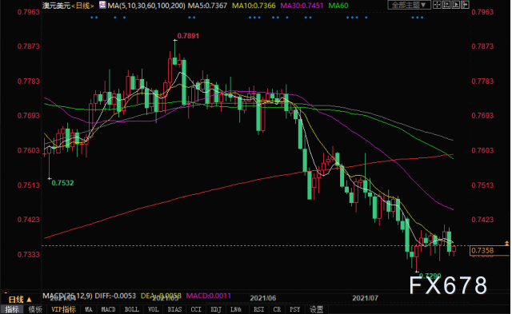Toggle the KDJ indicator

(x=215, y=309)
